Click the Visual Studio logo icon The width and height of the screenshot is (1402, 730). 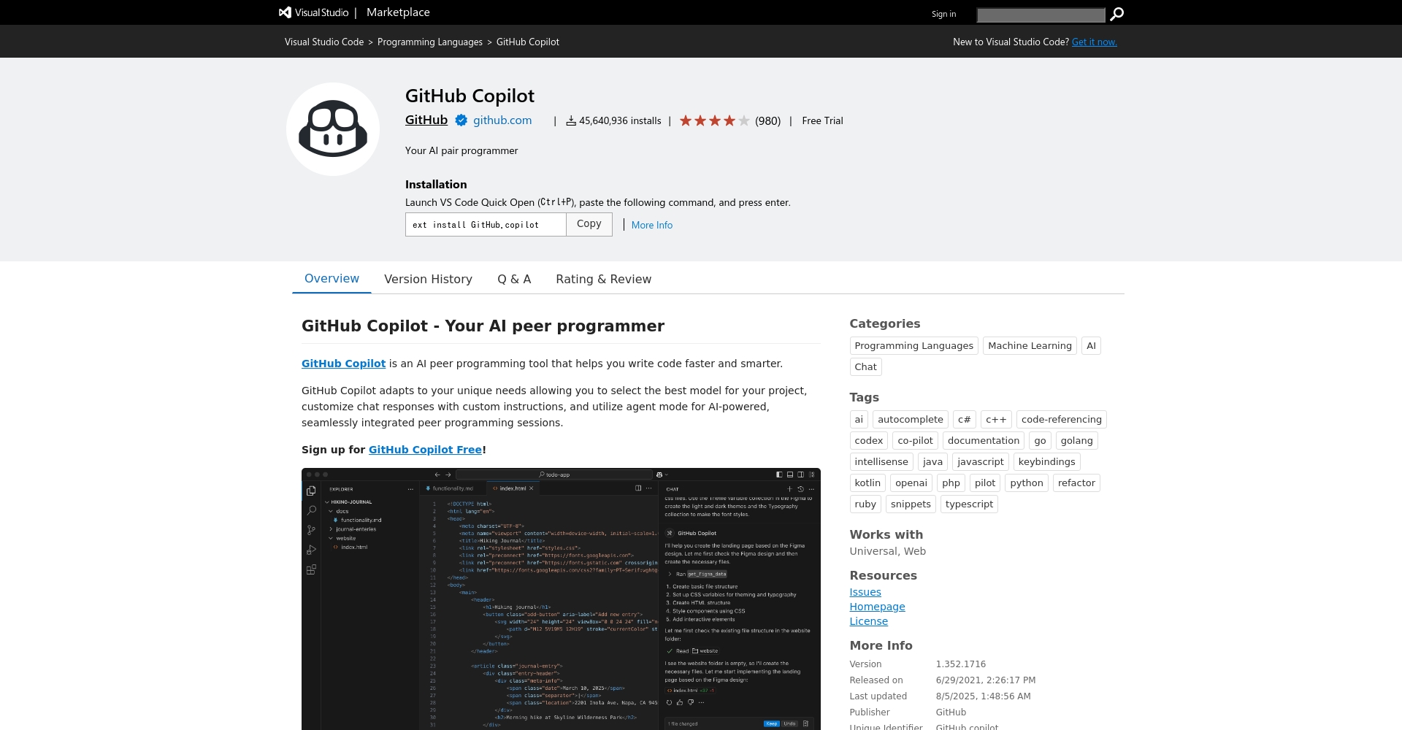pos(285,12)
